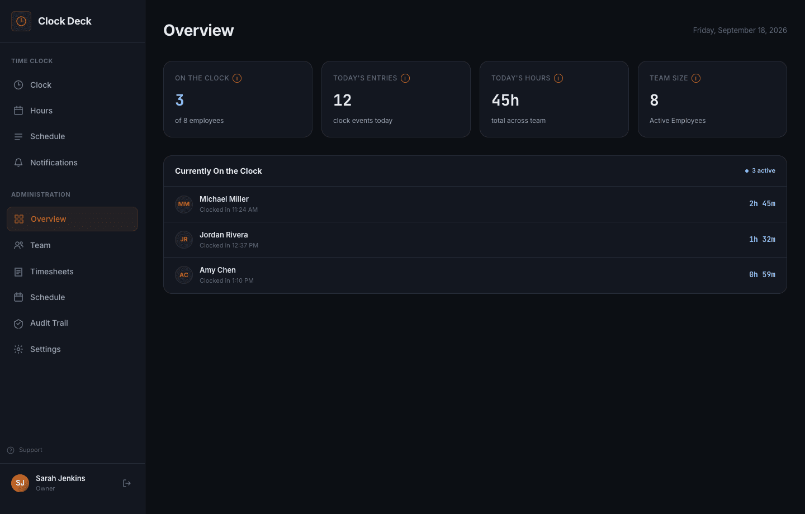Go to Hours in the sidebar
This screenshot has height=514, width=805.
coord(72,111)
